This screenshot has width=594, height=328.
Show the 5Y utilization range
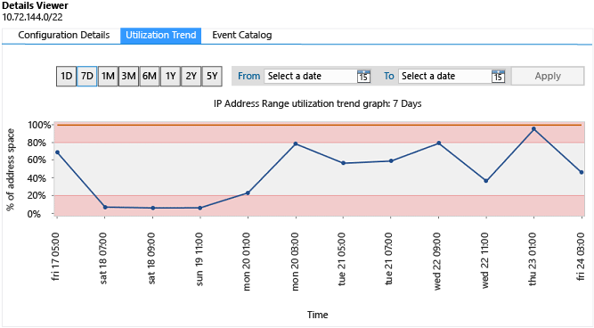[212, 77]
